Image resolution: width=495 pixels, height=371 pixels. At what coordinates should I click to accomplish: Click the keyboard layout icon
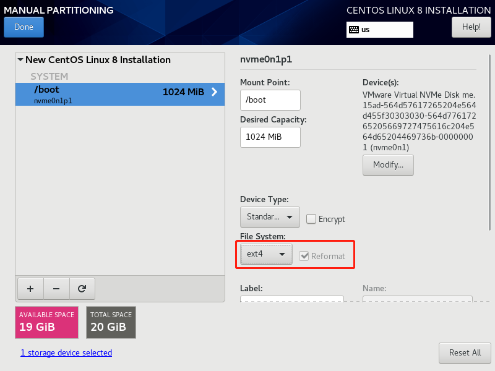pyautogui.click(x=354, y=30)
